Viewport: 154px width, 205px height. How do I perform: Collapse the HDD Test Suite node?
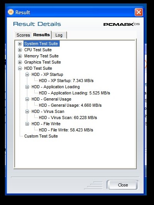coord(20,68)
